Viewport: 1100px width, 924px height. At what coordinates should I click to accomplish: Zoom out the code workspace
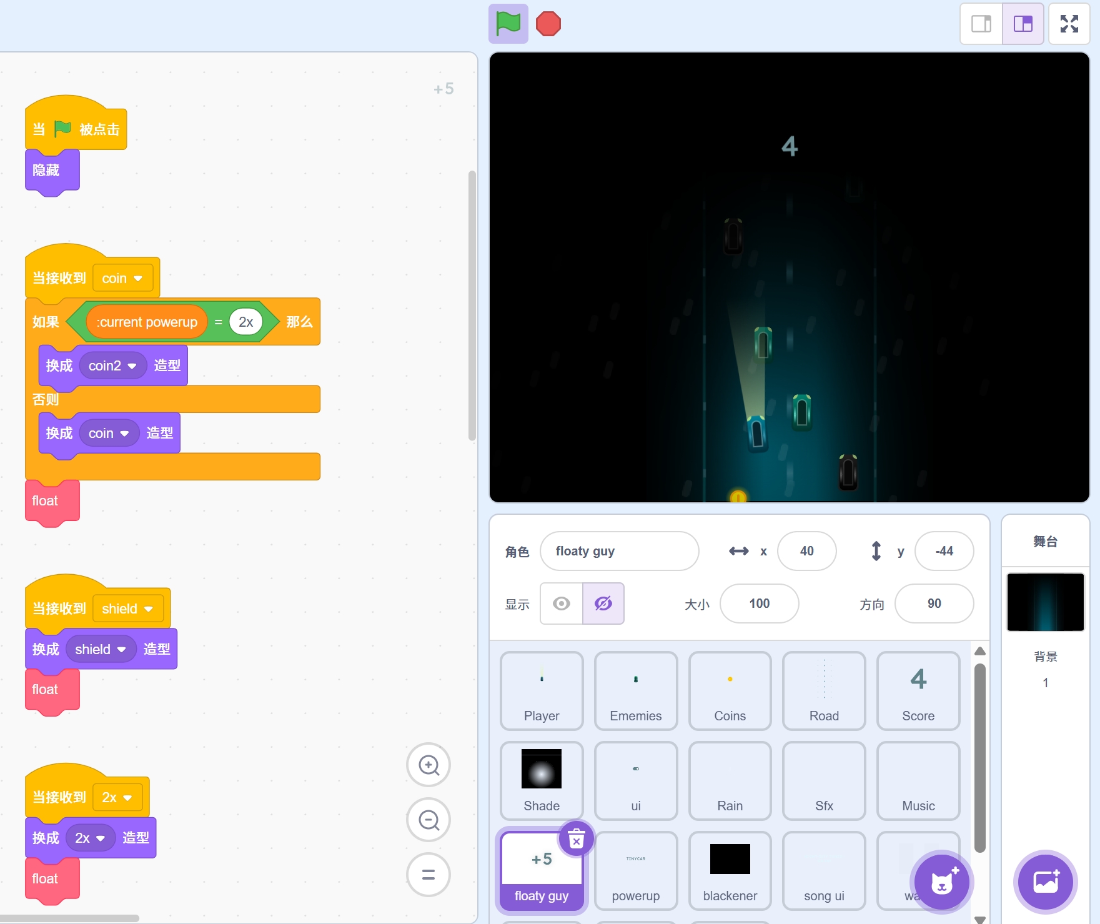tap(429, 820)
